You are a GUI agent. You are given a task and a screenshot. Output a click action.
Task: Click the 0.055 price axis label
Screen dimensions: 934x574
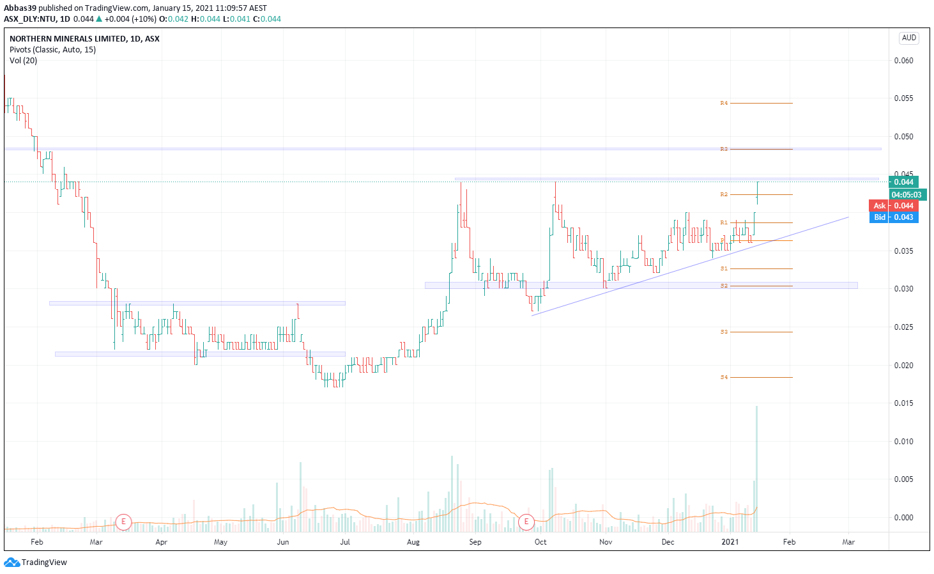pos(903,98)
